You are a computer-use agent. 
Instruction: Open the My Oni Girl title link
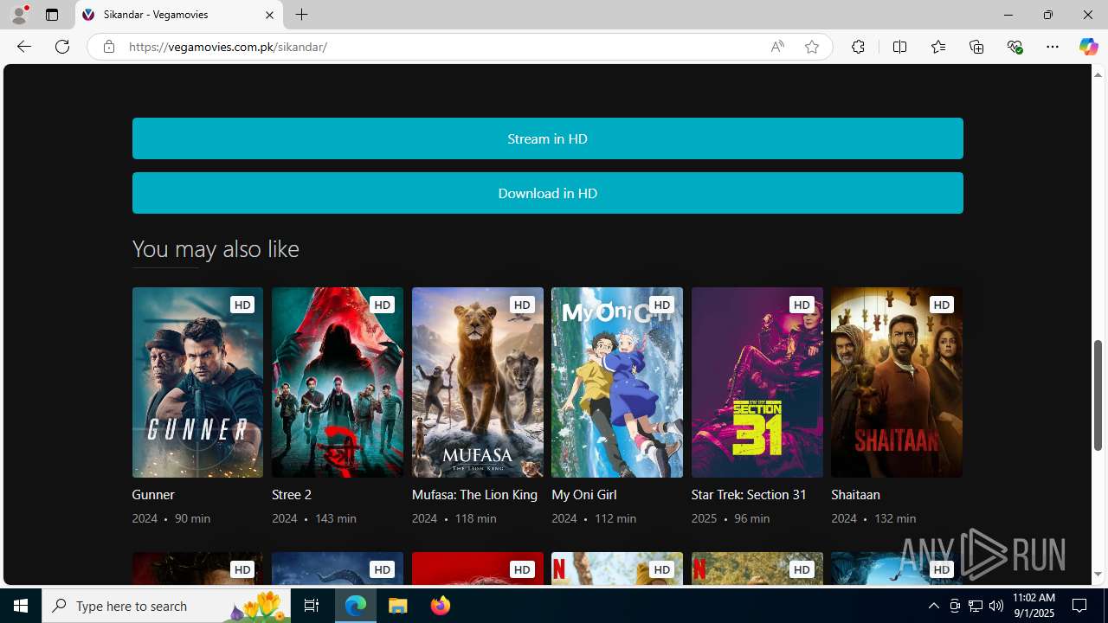click(584, 495)
